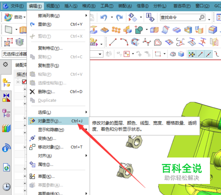Viewport: 221px width, 195px height.
Task: Close the 编辑(E) menu
Action: [35, 6]
